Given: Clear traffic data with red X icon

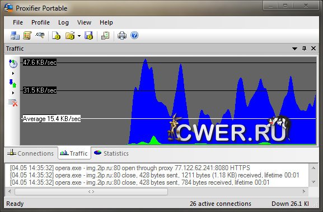Looking at the screenshot, I should (13, 103).
